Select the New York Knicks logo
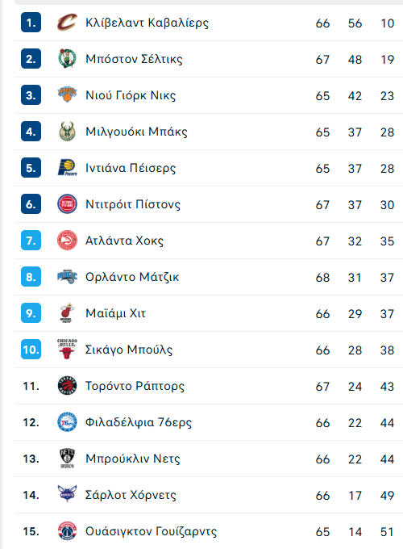Screen dimensions: 403x549 67,95
